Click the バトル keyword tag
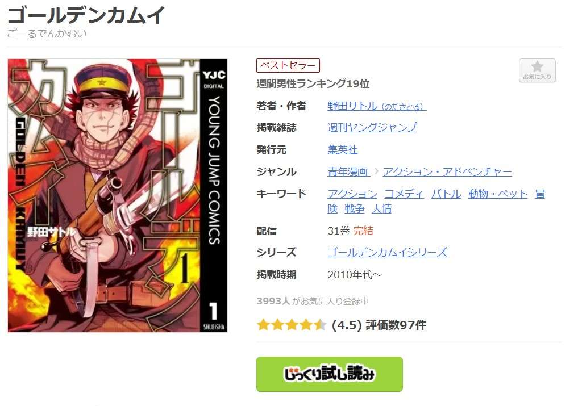Screen dimensions: 578x406 [x=446, y=194]
